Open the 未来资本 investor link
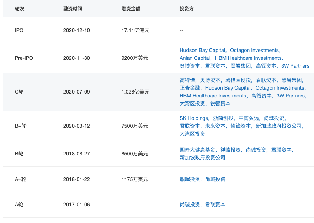The height and width of the screenshot is (223, 314). click(x=215, y=126)
